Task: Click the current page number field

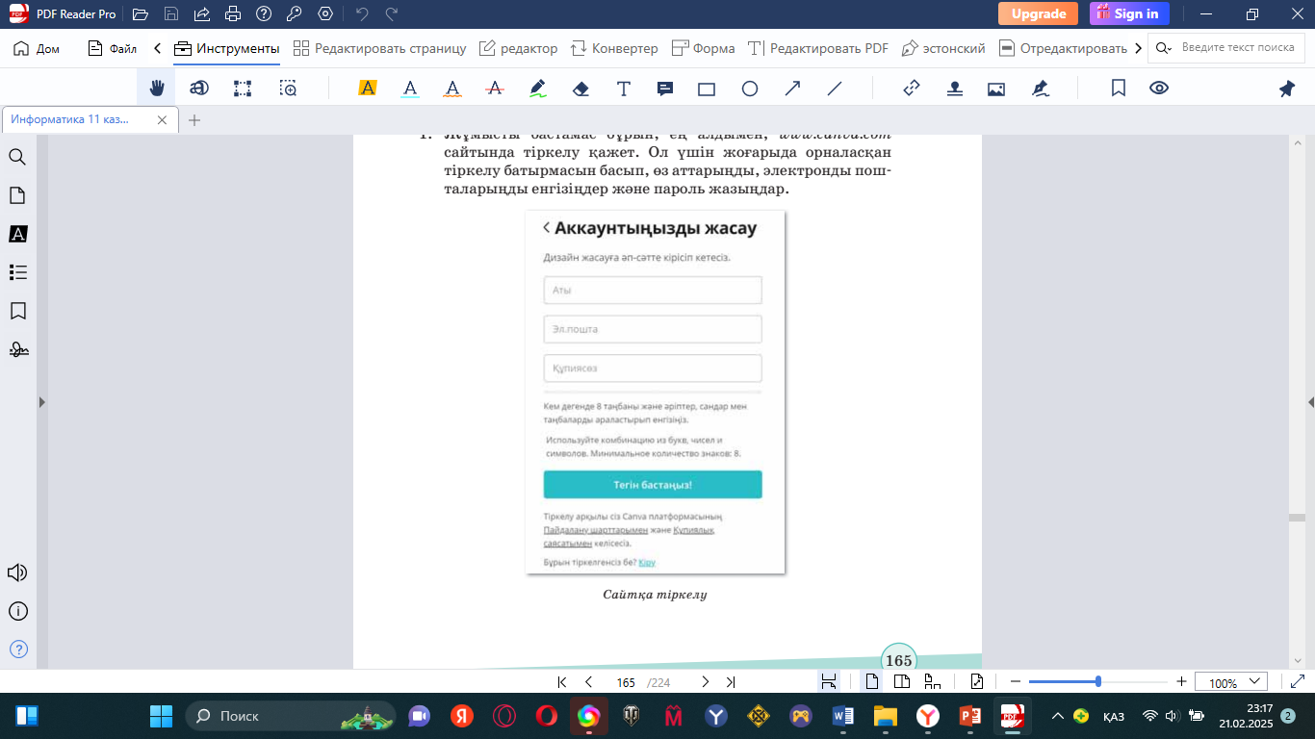Action: pyautogui.click(x=626, y=682)
